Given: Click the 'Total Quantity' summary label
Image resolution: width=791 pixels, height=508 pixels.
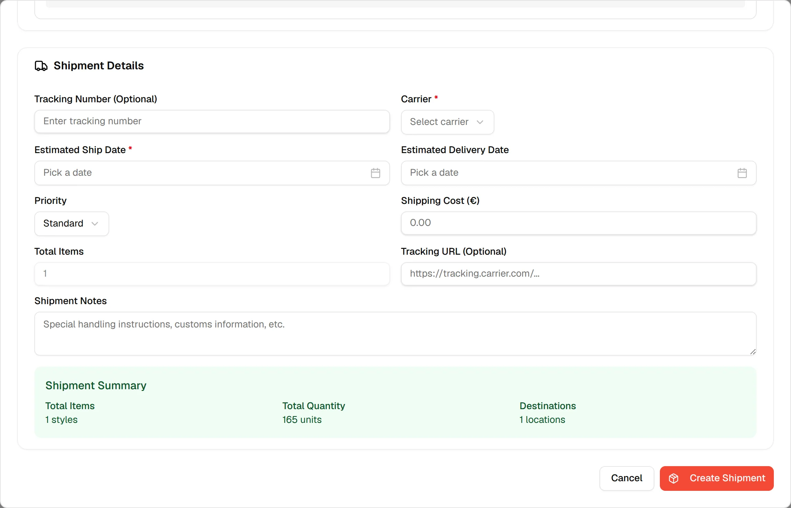Looking at the screenshot, I should point(314,406).
